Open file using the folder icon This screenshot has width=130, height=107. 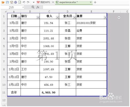click(3, 2)
